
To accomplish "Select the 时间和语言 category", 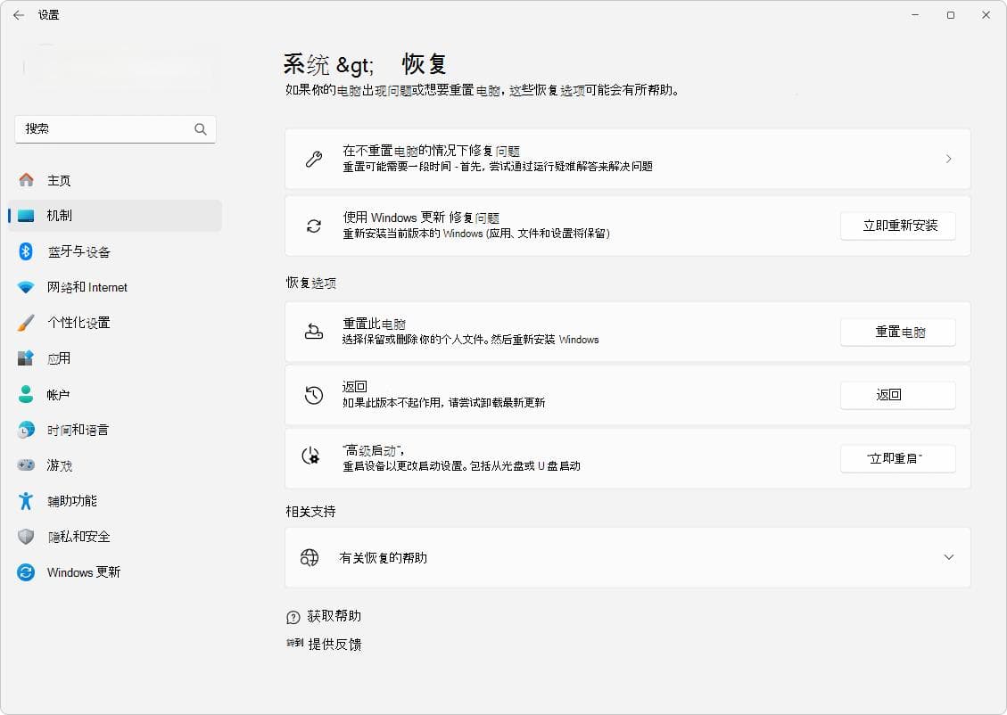I will click(x=115, y=430).
